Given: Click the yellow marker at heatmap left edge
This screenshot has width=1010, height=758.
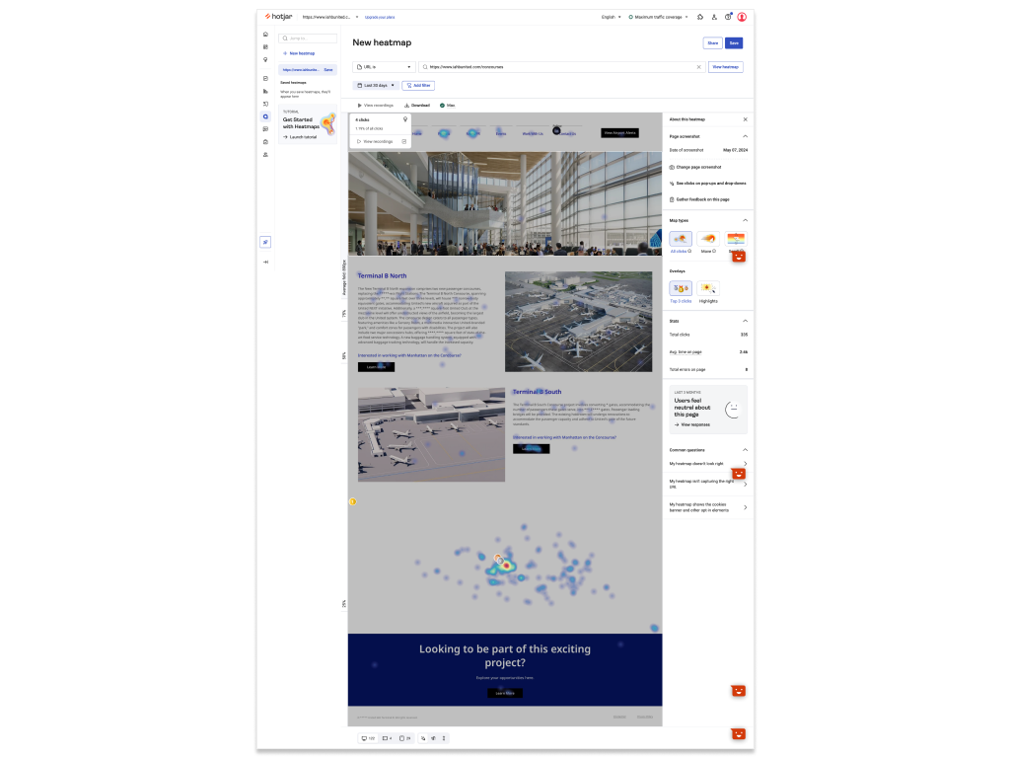Looking at the screenshot, I should [x=352, y=501].
